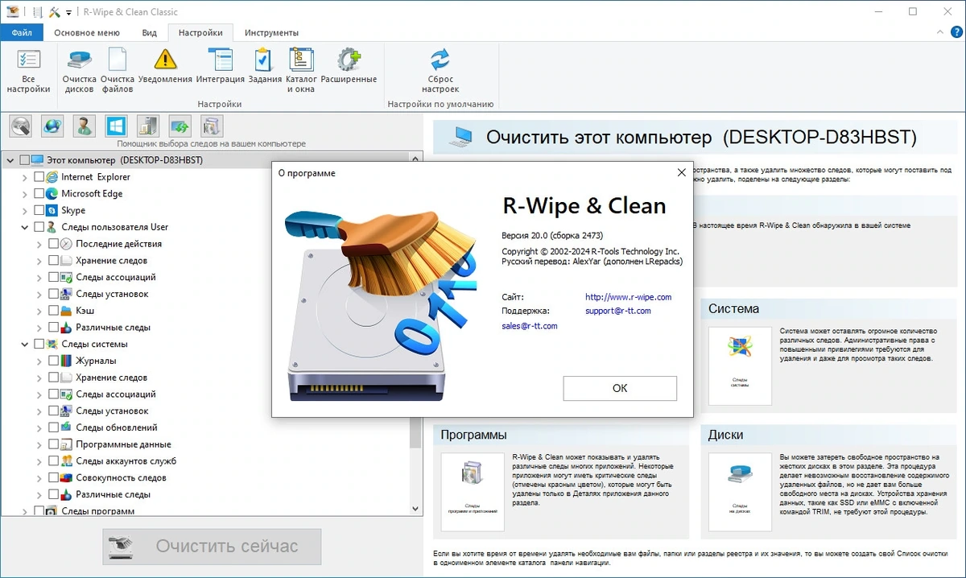The image size is (966, 578).
Task: Open Уведомления warning icon settings
Action: tap(165, 66)
